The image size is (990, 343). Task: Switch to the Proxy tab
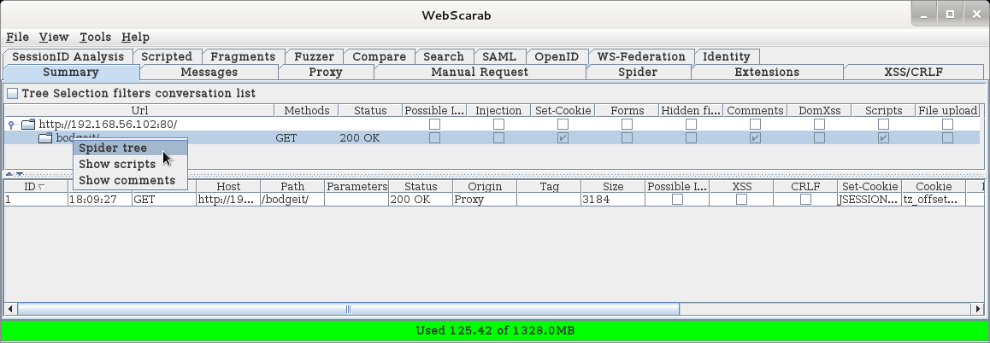click(x=326, y=72)
